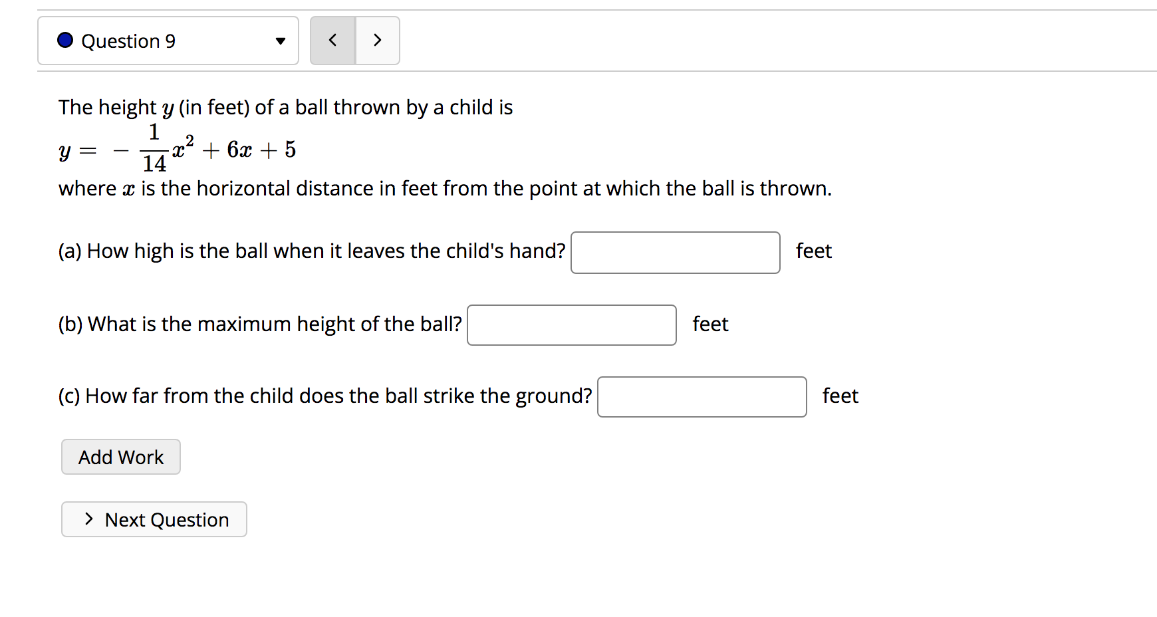Click the navigation button group between question arrows

click(354, 40)
